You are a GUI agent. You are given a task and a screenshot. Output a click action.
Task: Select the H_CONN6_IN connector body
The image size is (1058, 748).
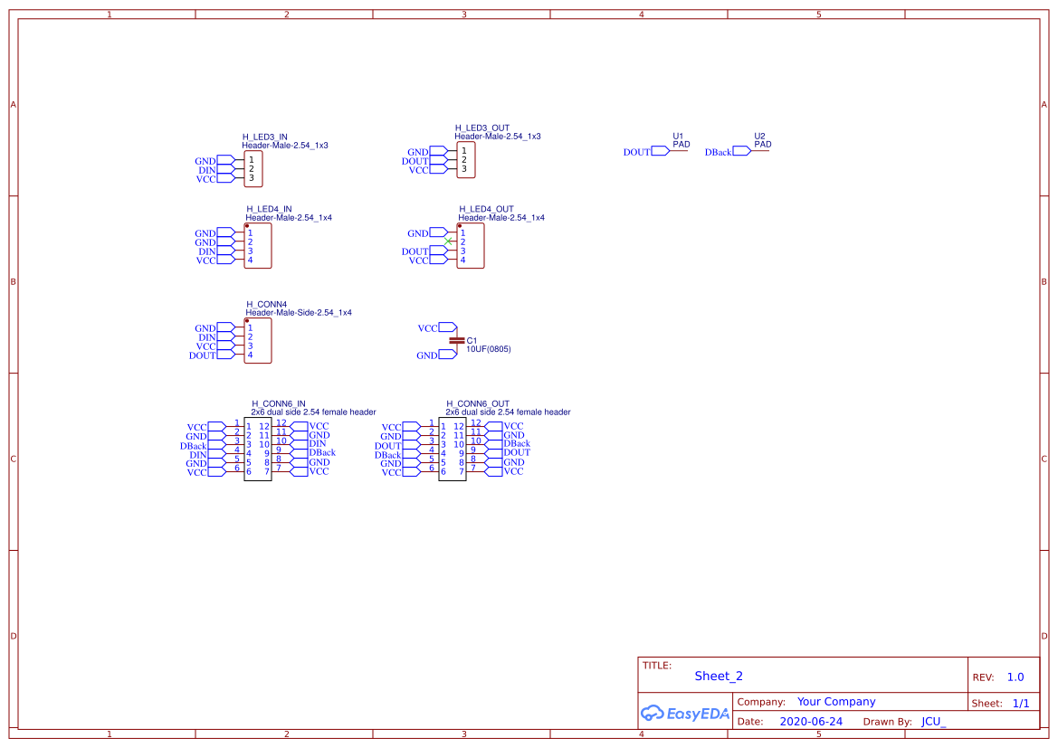click(258, 450)
